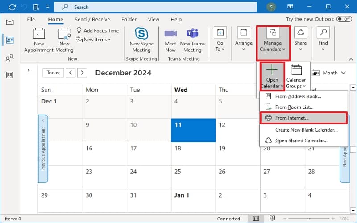The height and width of the screenshot is (223, 357).
Task: Open the Folder ribbon tab
Action: [129, 19]
